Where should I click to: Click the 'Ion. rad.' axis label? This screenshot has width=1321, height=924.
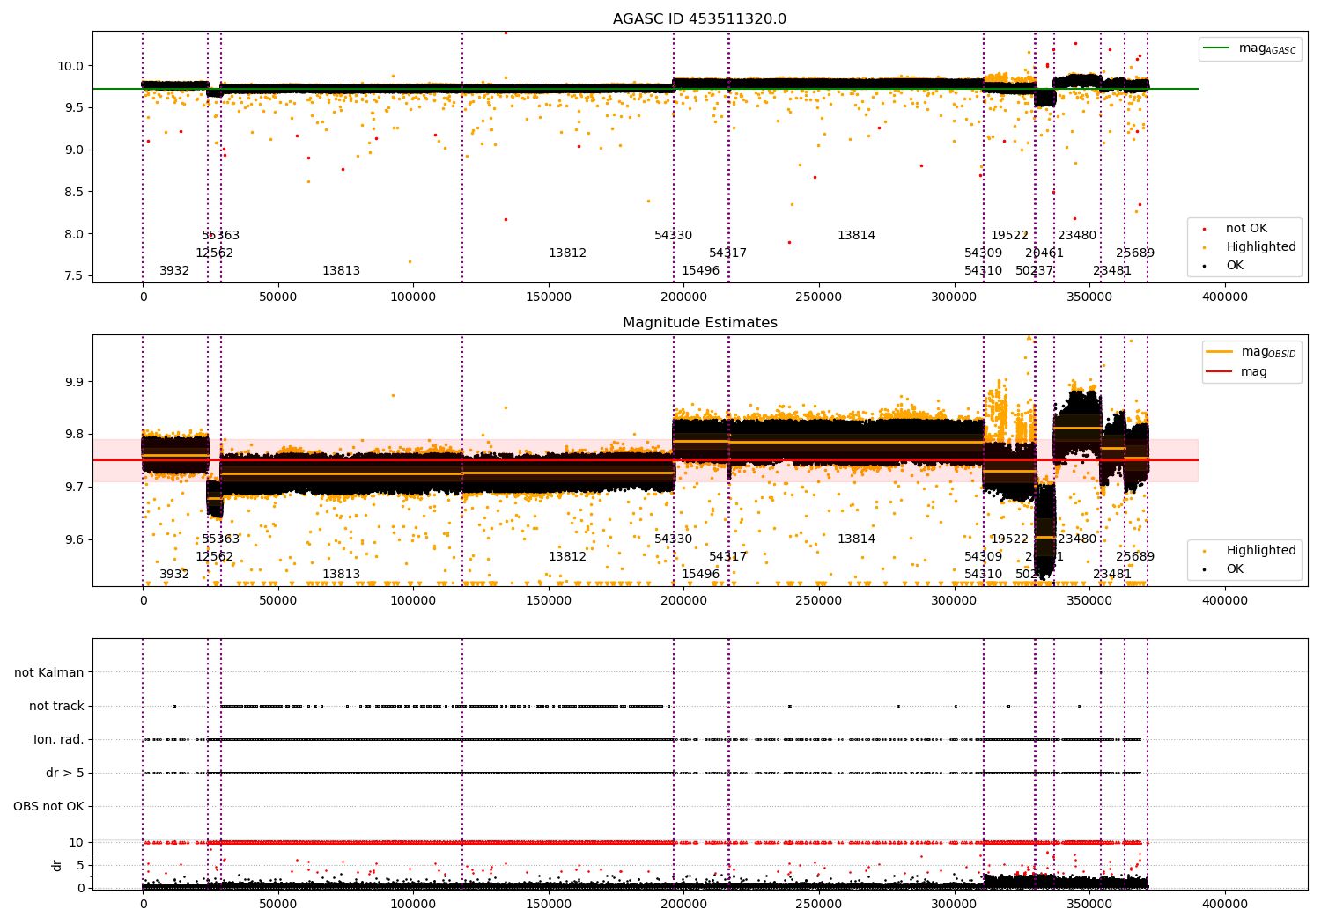pyautogui.click(x=59, y=739)
